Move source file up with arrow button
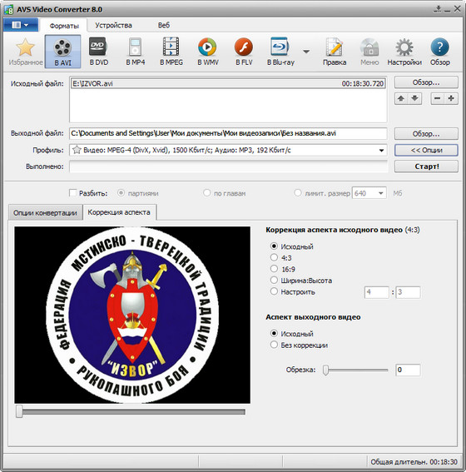This screenshot has height=472, width=466. click(401, 98)
